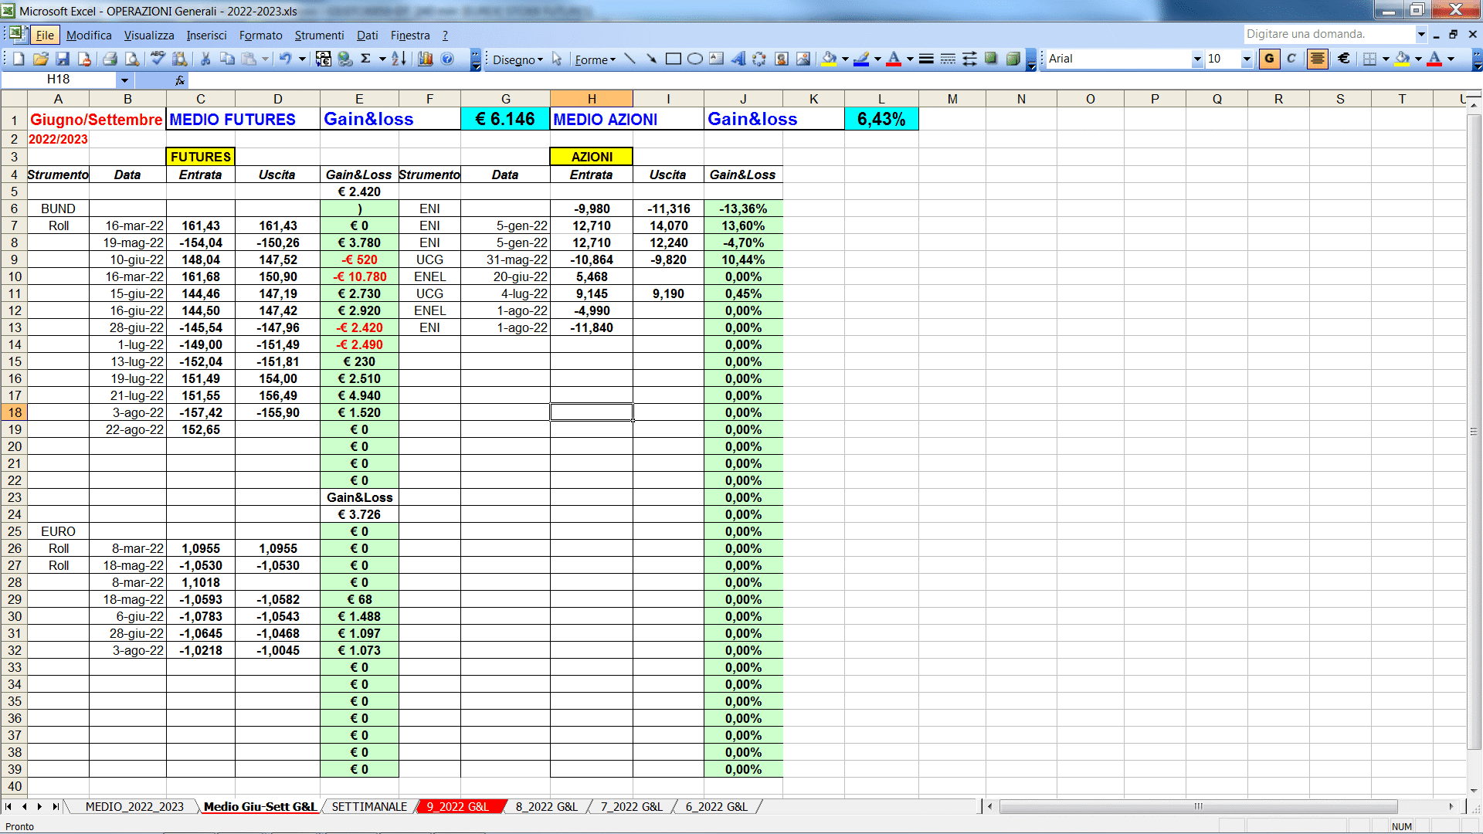
Task: Select the cyan cell showing 6,43%
Action: point(881,119)
